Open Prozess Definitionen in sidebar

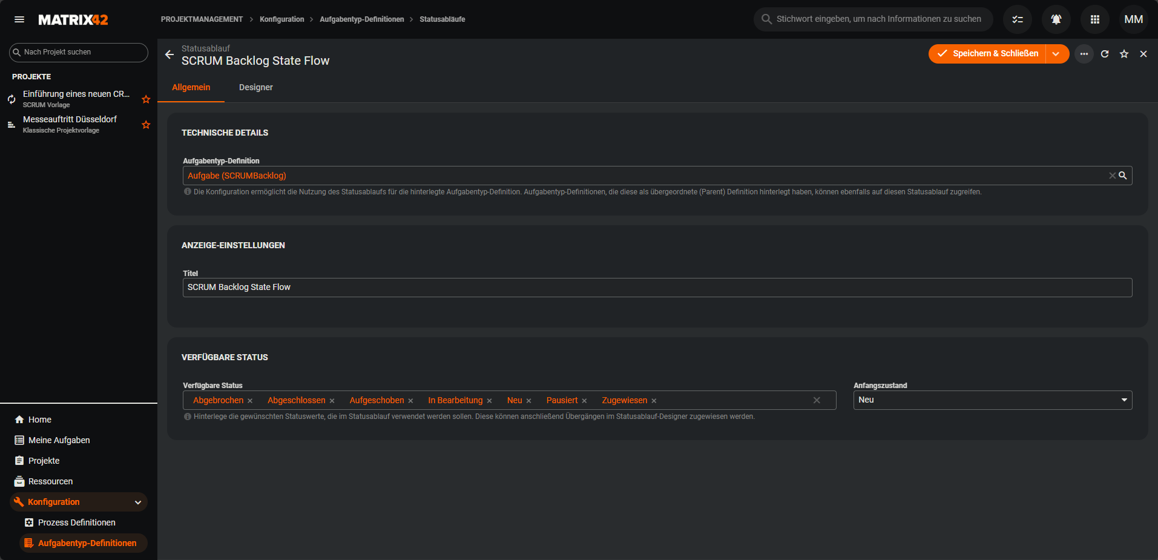click(76, 522)
